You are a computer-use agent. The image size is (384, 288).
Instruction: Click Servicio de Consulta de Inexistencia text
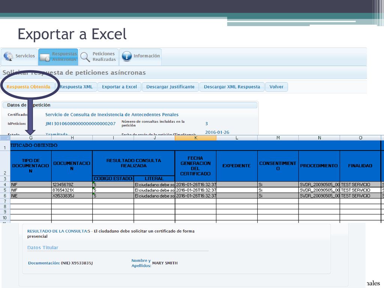coord(112,115)
